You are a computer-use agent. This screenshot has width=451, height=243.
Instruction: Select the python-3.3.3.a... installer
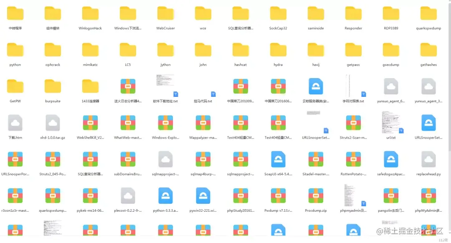[165, 196]
